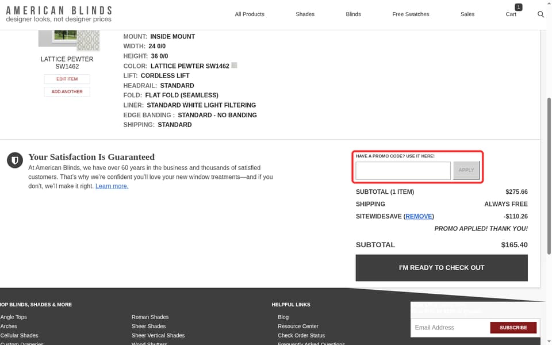Click the page vertical scrollbar

tap(549, 176)
